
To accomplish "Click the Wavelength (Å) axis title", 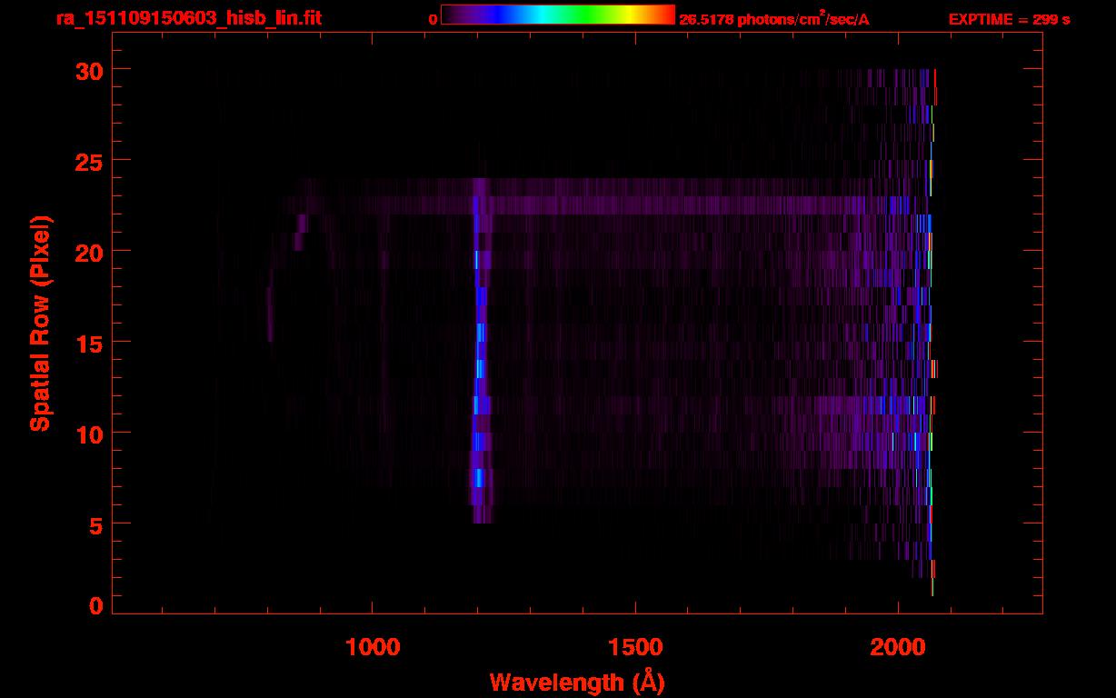I will point(577,682).
